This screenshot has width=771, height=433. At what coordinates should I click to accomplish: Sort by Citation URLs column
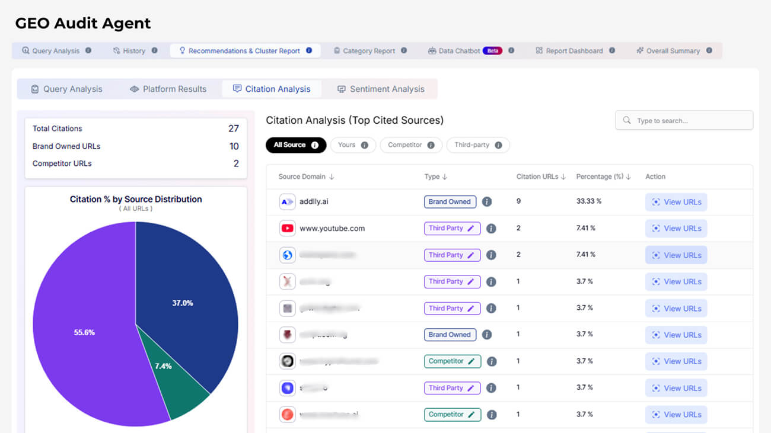point(541,177)
